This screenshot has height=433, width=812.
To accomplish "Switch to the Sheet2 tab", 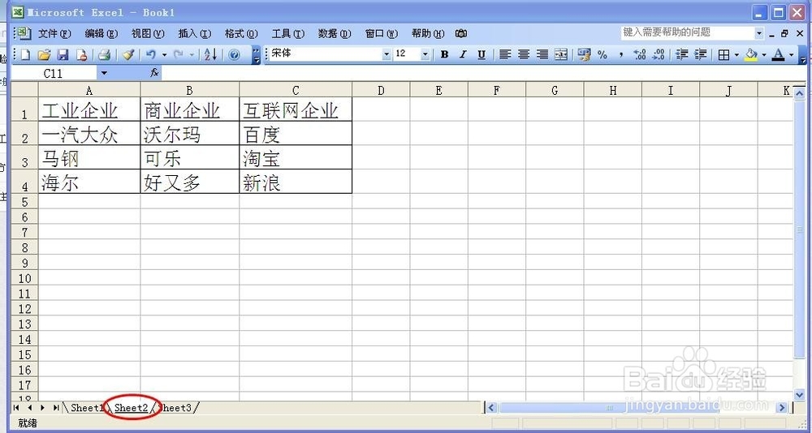I will click(x=131, y=408).
